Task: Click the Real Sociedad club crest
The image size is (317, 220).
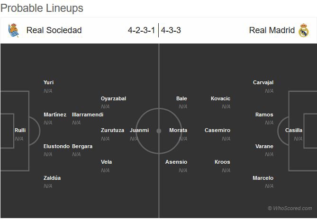Action: pos(13,31)
